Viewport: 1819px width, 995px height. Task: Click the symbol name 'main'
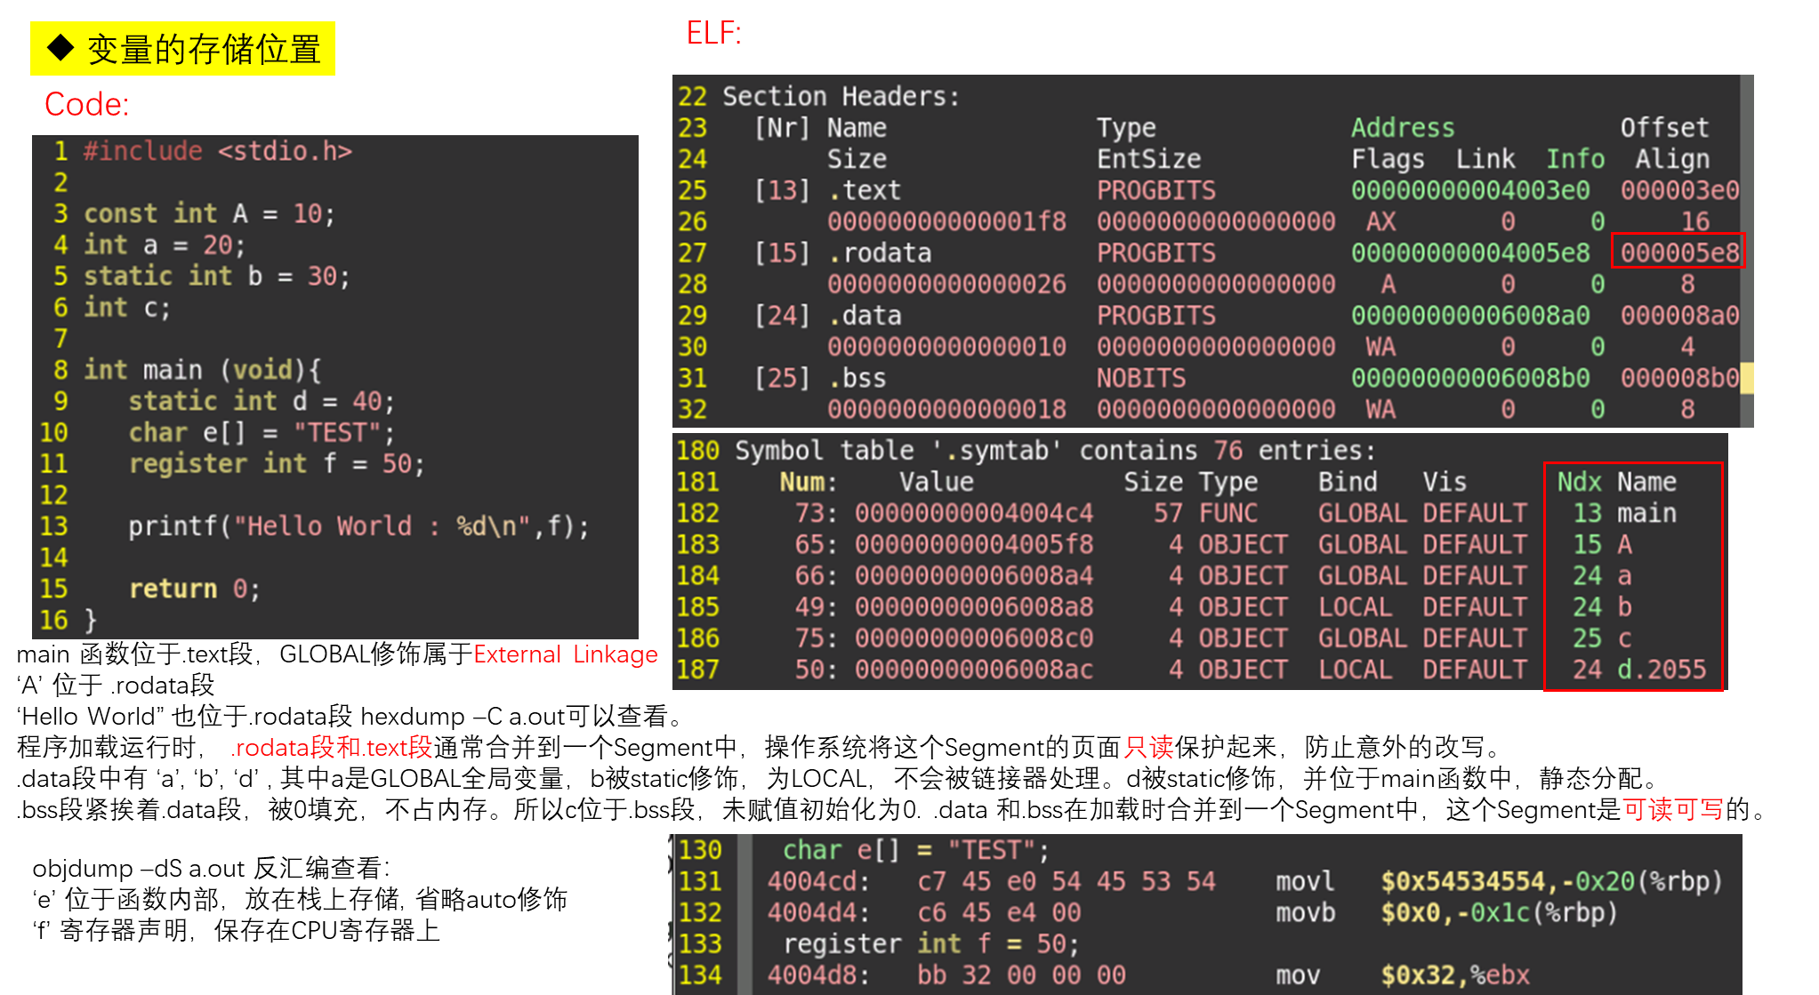click(x=1646, y=513)
